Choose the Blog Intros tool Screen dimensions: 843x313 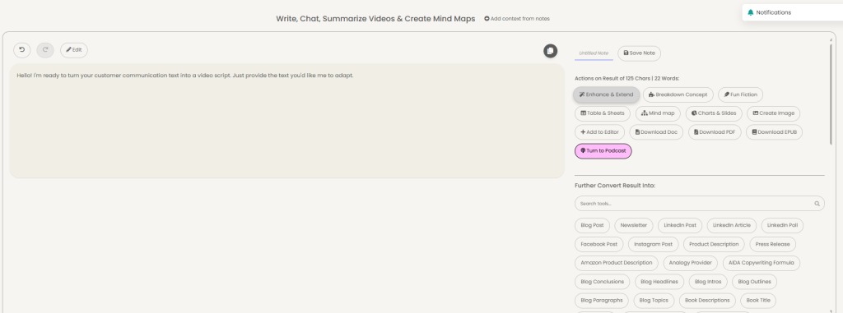point(708,282)
